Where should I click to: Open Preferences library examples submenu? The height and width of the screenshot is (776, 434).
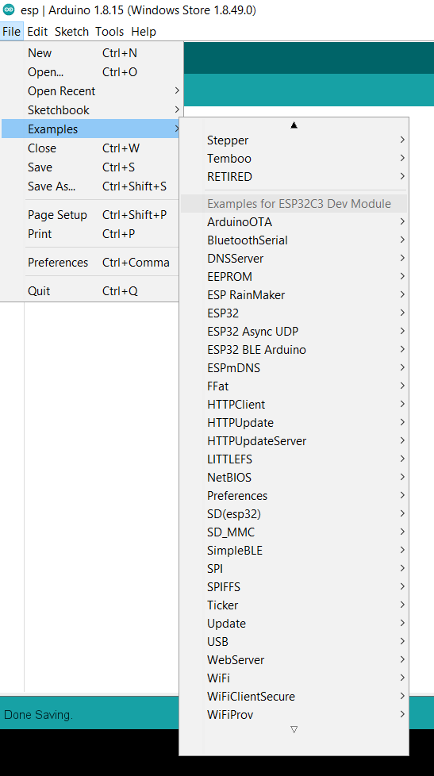tap(294, 496)
